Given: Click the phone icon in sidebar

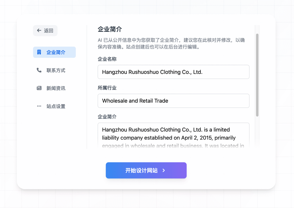Looking at the screenshot, I should click(x=39, y=70).
